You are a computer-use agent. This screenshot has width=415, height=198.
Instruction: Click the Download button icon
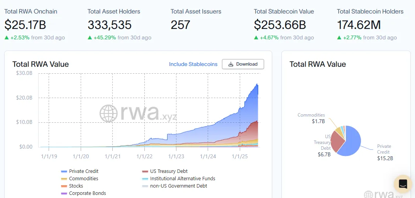click(230, 64)
